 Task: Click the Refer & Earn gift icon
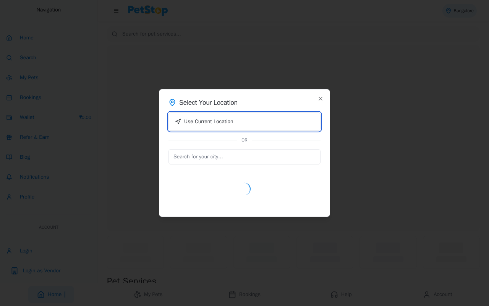click(x=9, y=137)
